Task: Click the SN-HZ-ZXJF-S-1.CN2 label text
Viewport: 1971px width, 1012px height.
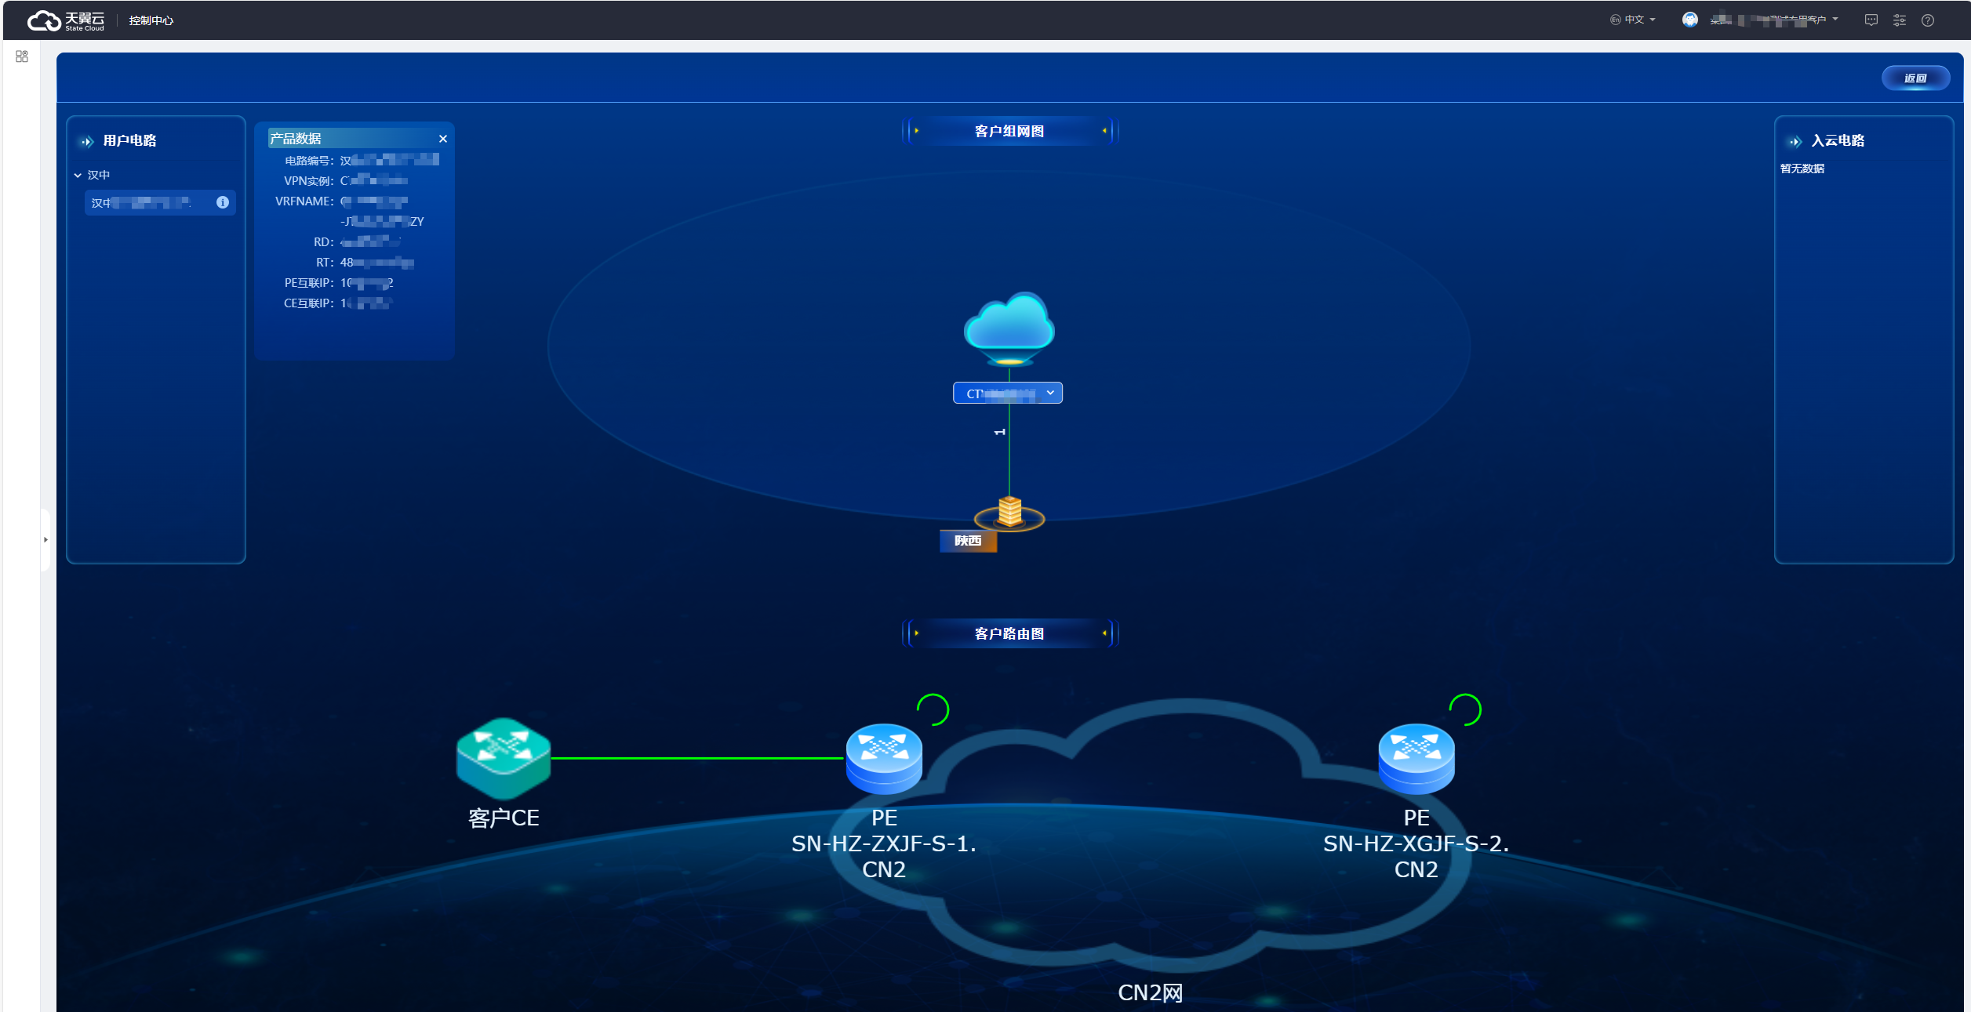Action: (x=884, y=857)
